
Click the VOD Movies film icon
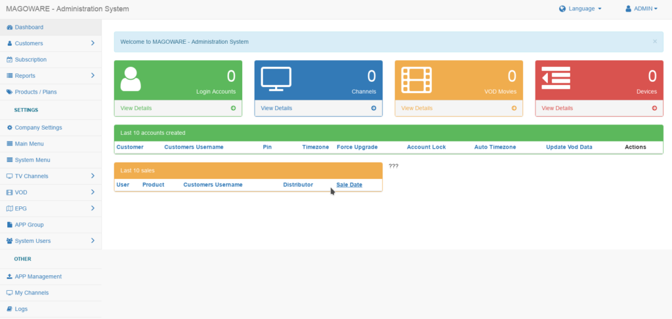[x=417, y=80]
